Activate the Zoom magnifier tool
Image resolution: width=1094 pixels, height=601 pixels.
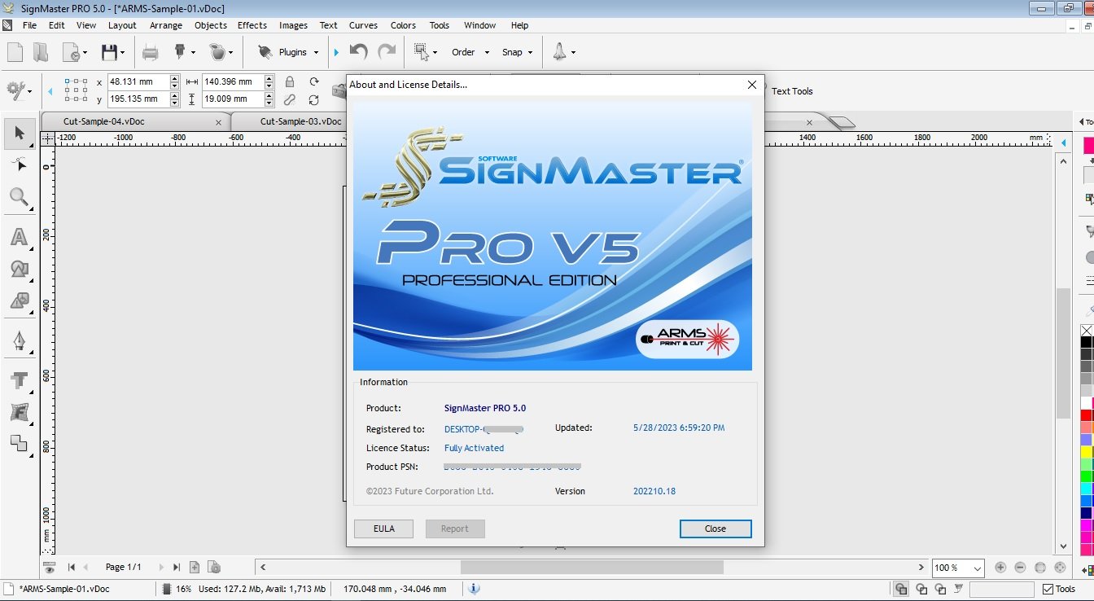tap(20, 197)
